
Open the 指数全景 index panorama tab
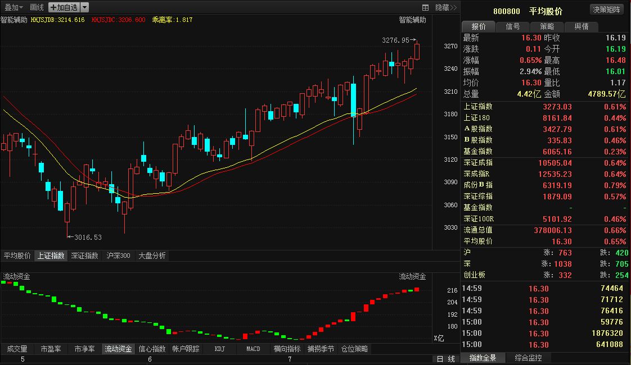(x=483, y=358)
